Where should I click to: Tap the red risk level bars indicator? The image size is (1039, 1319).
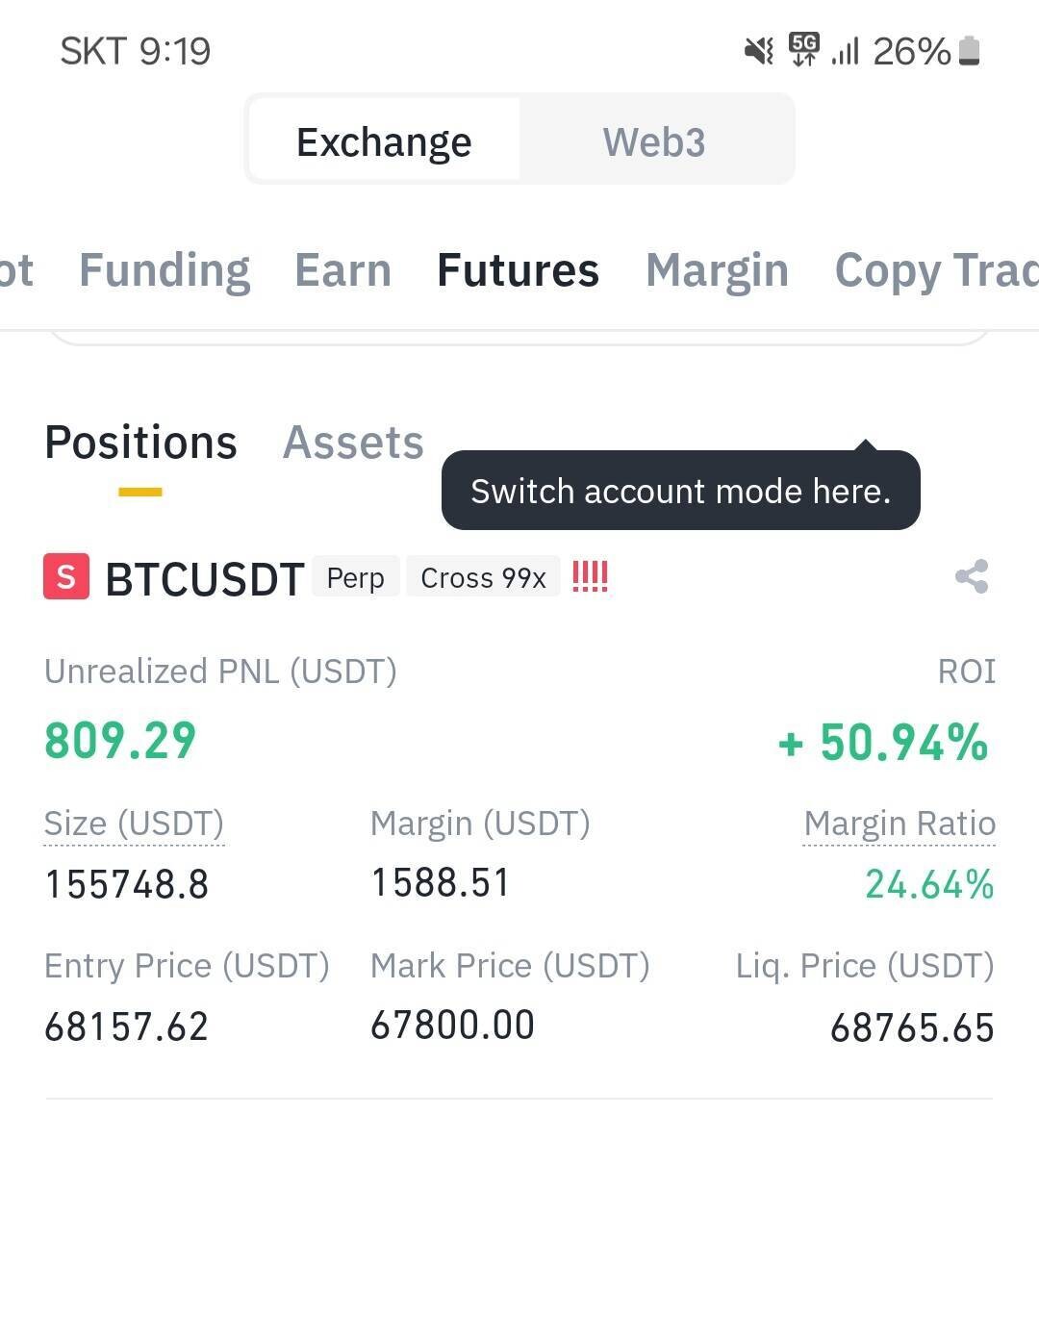pyautogui.click(x=590, y=577)
